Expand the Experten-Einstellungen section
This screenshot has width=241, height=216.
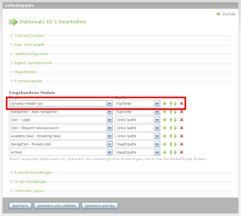coord(33,172)
